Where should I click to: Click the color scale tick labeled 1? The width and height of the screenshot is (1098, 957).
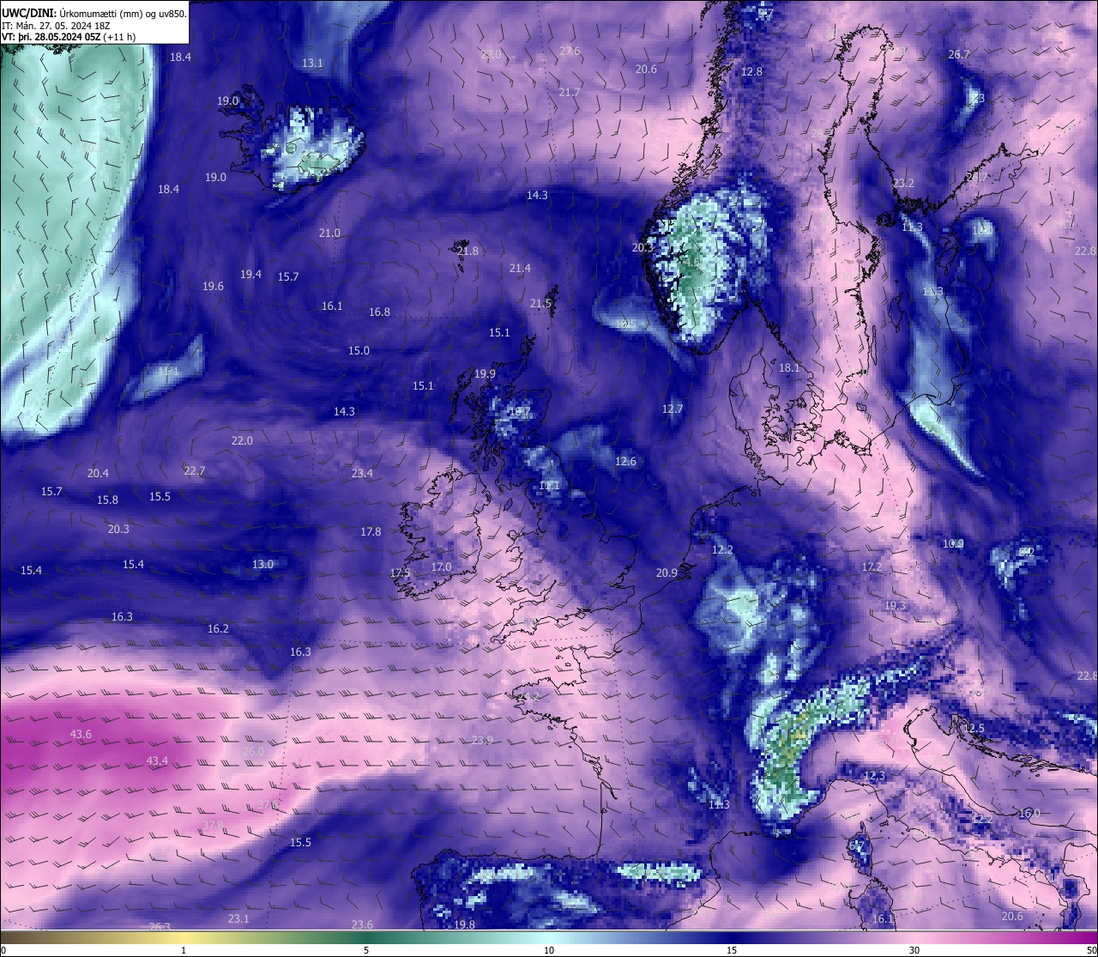coord(184,951)
